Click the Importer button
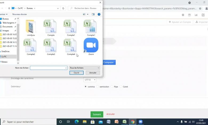 201,22
